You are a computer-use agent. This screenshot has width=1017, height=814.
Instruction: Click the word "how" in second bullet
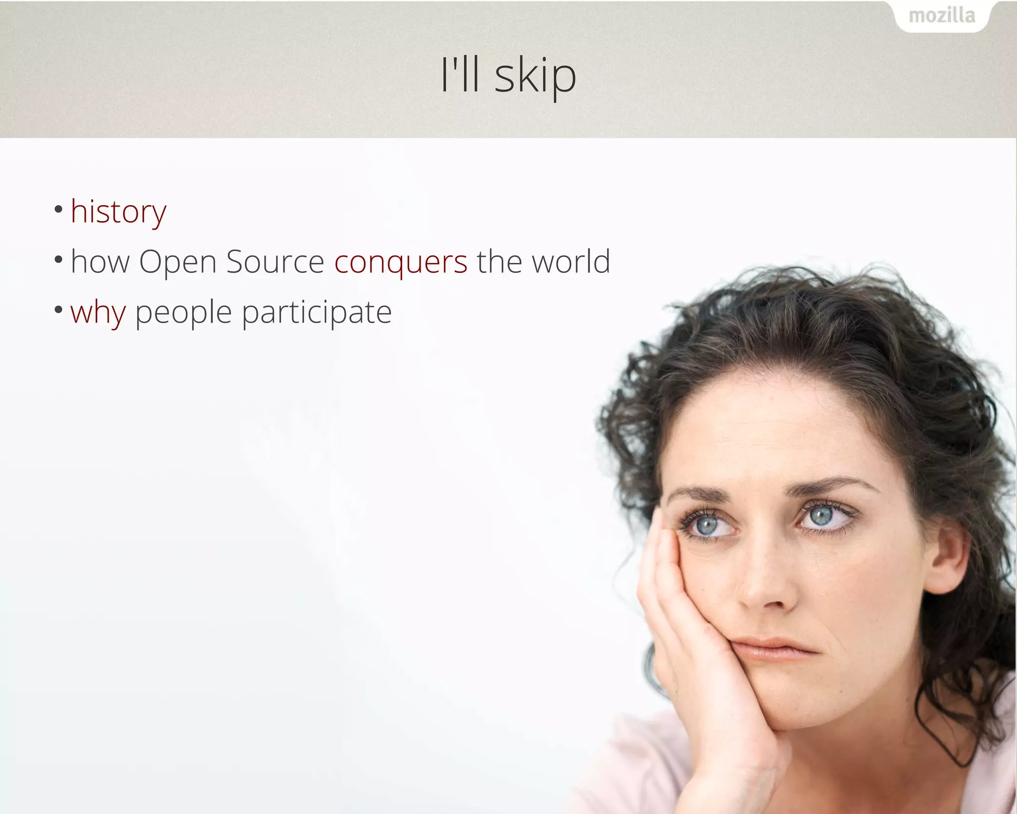coord(100,261)
